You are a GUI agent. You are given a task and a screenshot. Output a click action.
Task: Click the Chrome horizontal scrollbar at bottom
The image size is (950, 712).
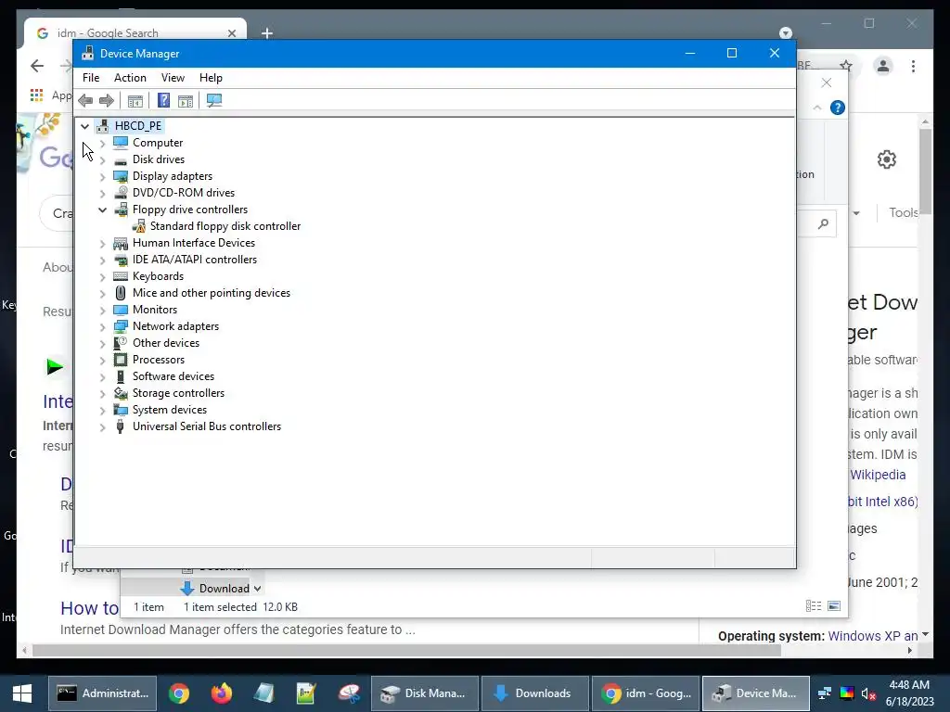406,651
